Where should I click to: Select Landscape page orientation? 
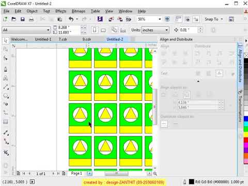coord(103,30)
